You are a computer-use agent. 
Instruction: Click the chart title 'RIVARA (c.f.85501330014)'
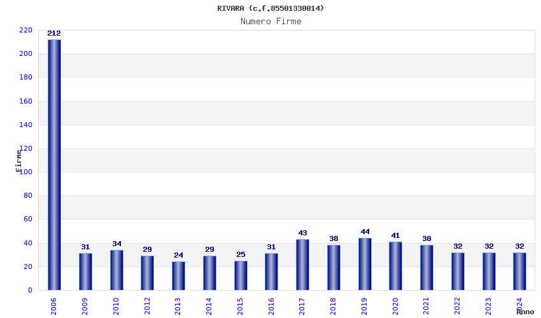[270, 8]
